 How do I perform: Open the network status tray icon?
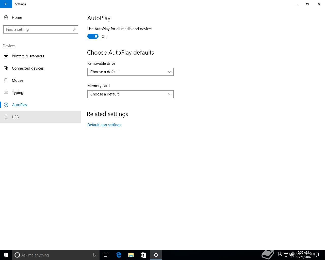tap(286, 255)
